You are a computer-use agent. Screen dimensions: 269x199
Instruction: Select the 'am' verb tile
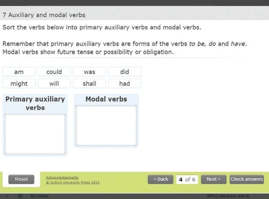tap(19, 72)
